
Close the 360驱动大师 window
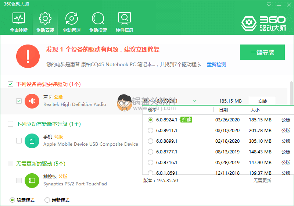[x=289, y=4]
